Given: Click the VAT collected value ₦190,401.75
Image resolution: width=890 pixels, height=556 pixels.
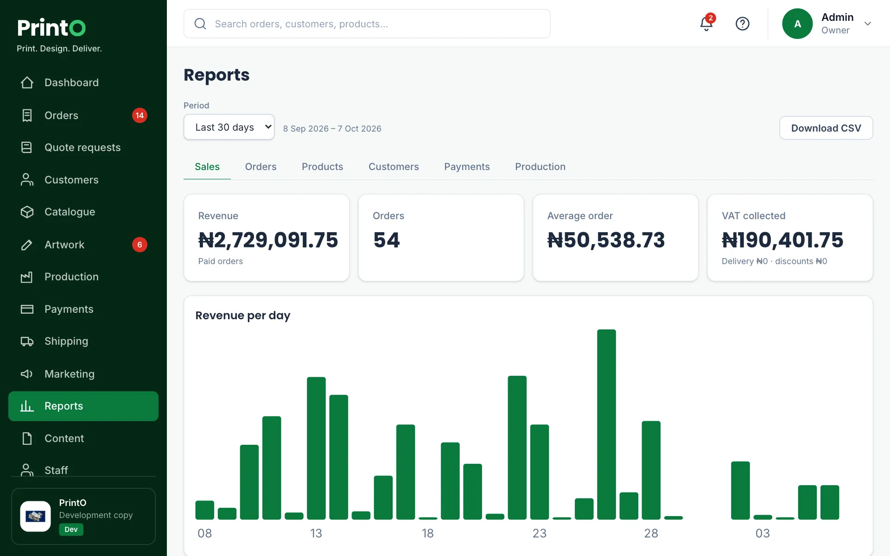Looking at the screenshot, I should coord(782,240).
